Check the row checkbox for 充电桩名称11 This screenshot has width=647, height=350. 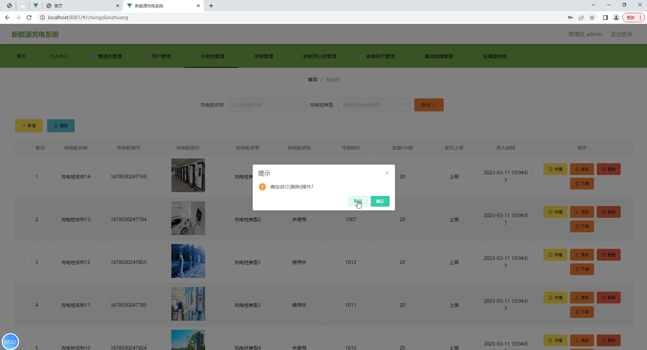point(23,305)
